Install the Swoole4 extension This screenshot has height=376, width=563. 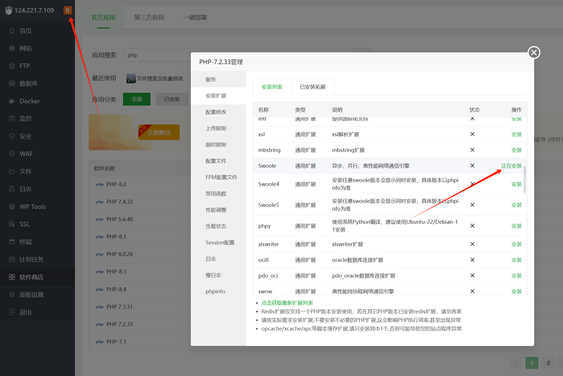point(516,184)
